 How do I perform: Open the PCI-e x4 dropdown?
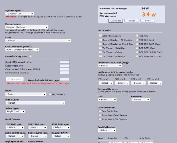122,83
